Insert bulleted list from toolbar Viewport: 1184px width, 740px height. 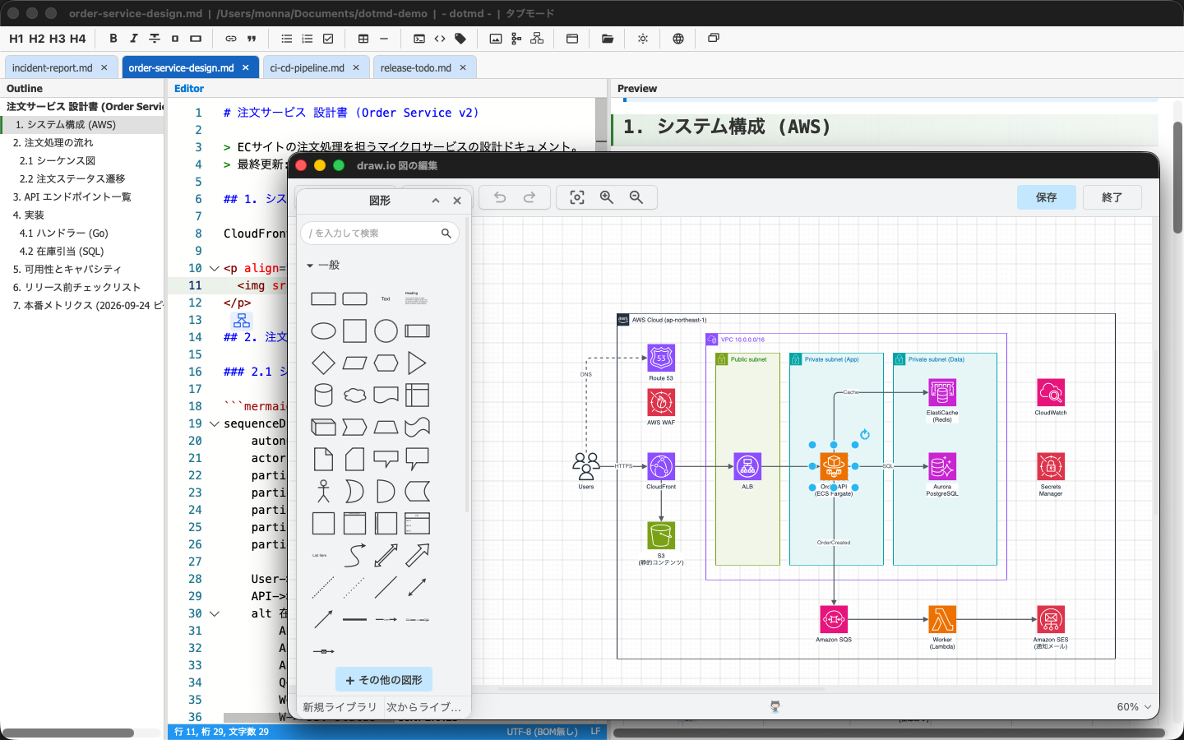[287, 39]
